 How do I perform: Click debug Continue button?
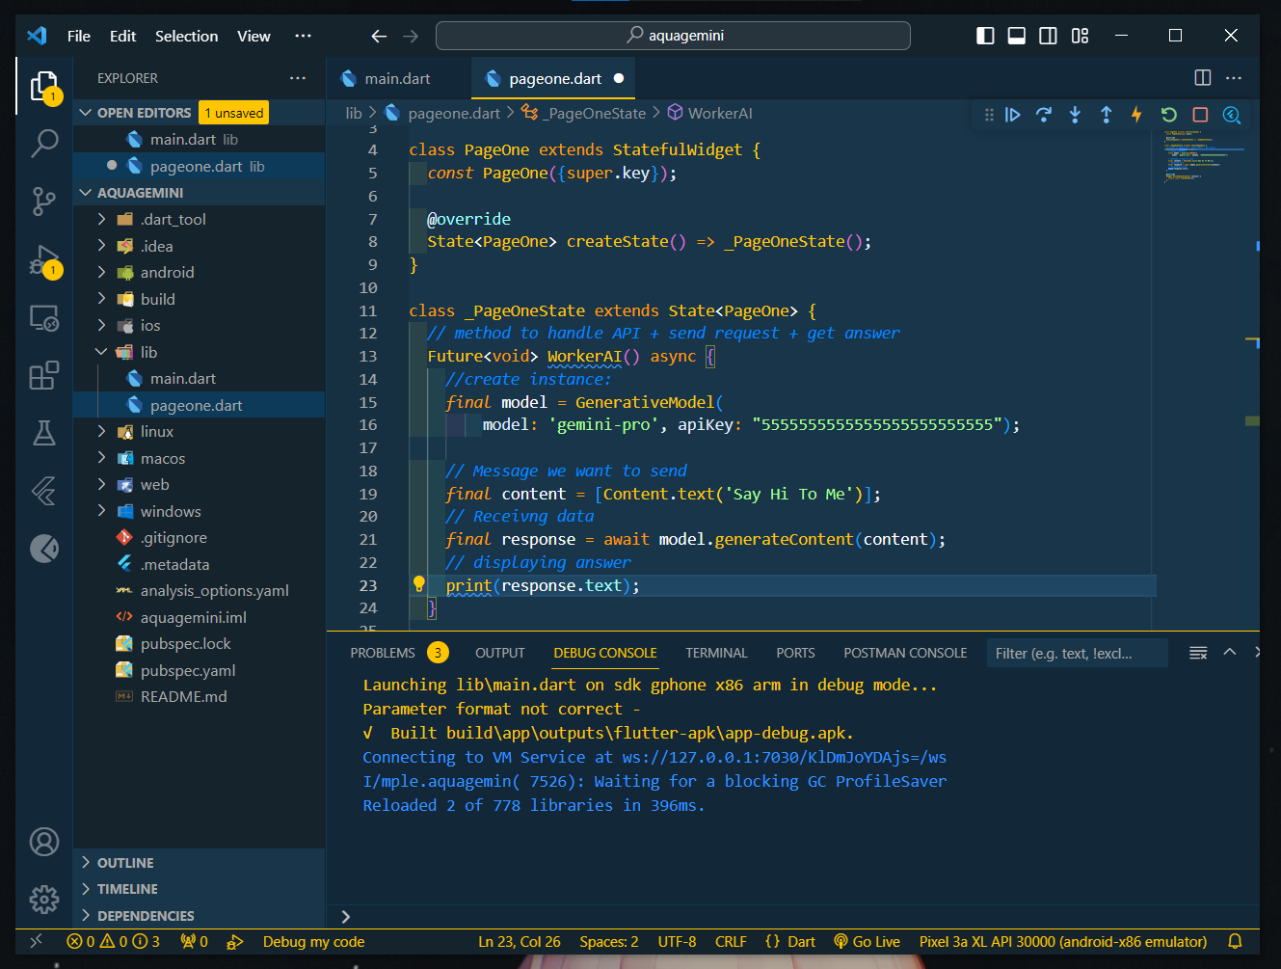click(x=1012, y=115)
